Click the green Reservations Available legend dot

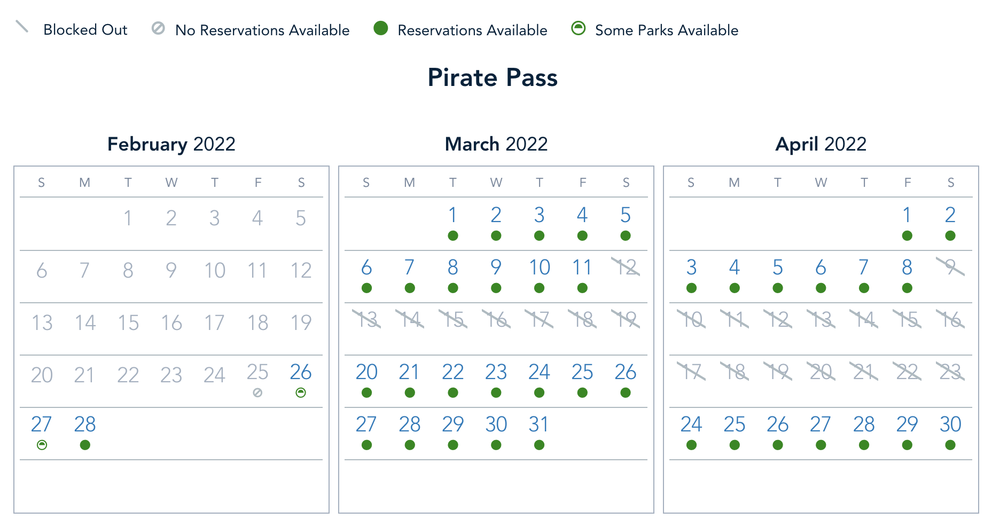coord(380,28)
